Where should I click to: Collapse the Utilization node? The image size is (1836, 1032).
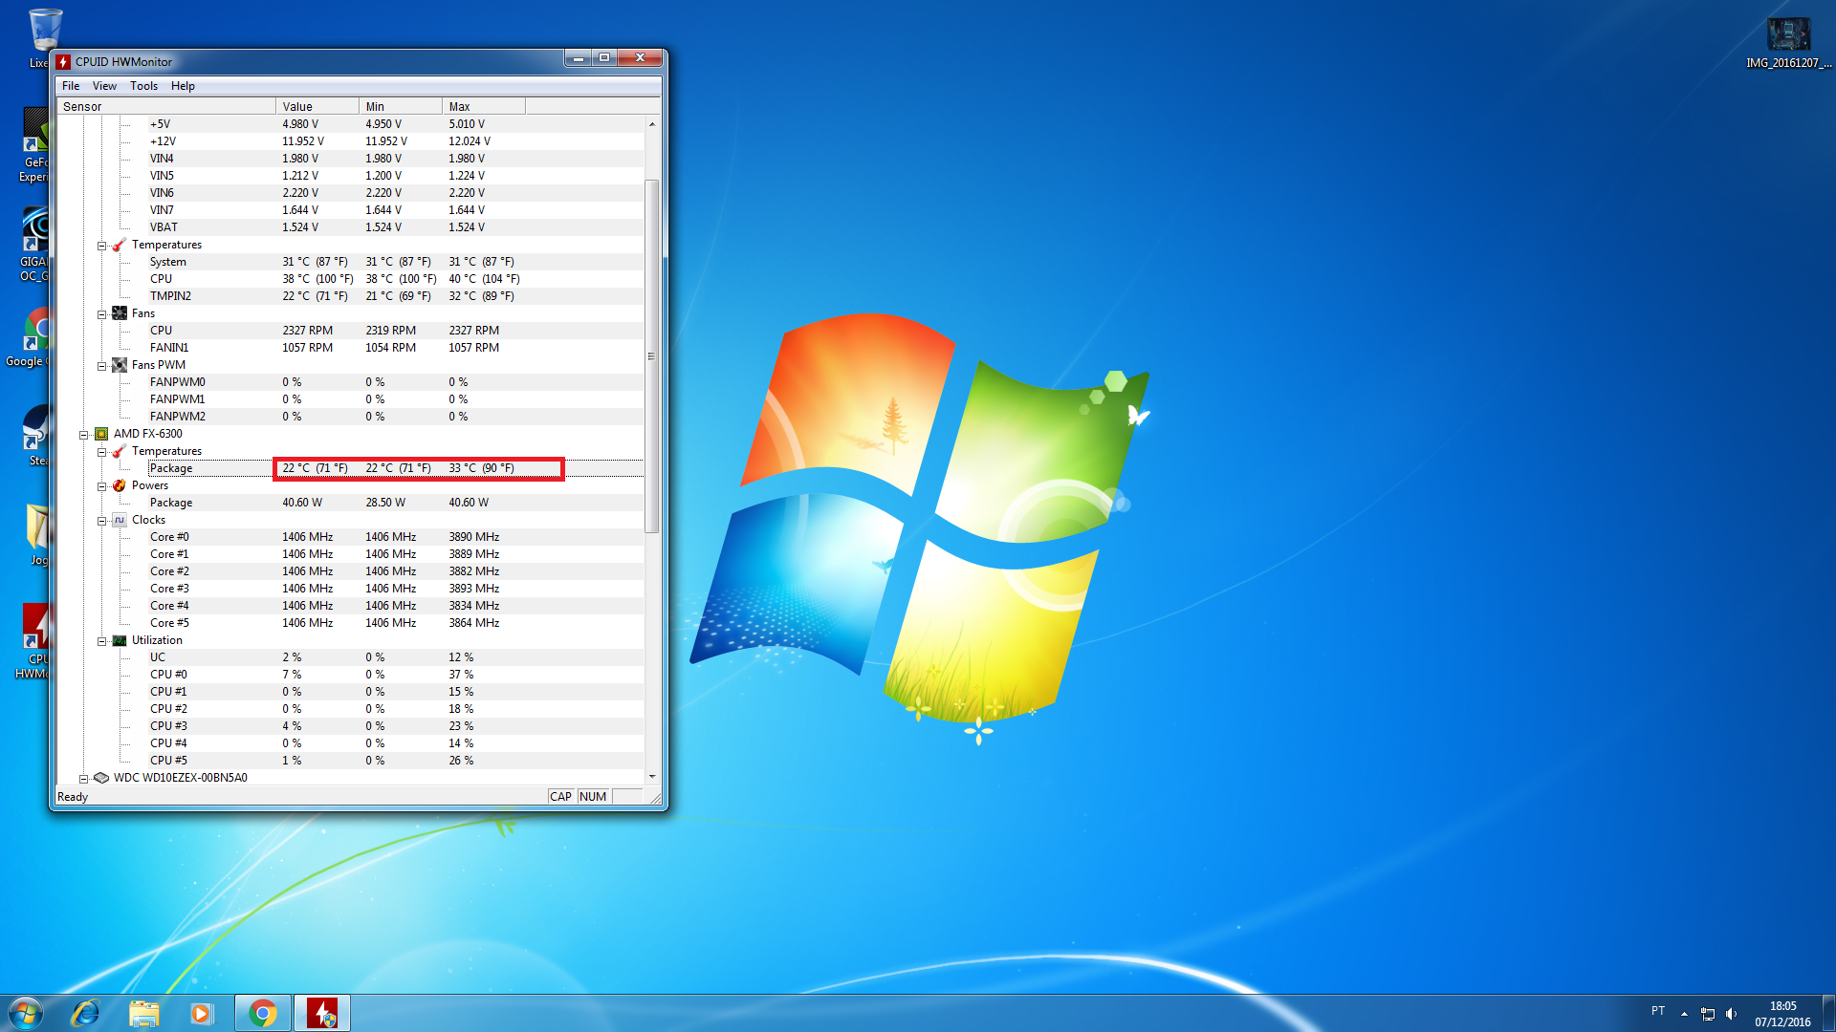tap(101, 641)
